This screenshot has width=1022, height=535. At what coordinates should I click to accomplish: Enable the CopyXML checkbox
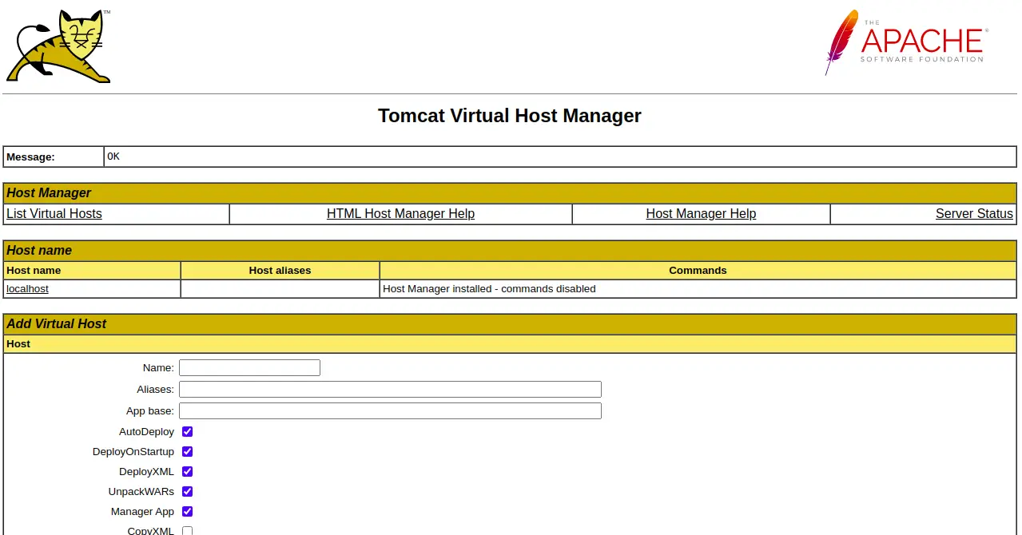pyautogui.click(x=187, y=531)
